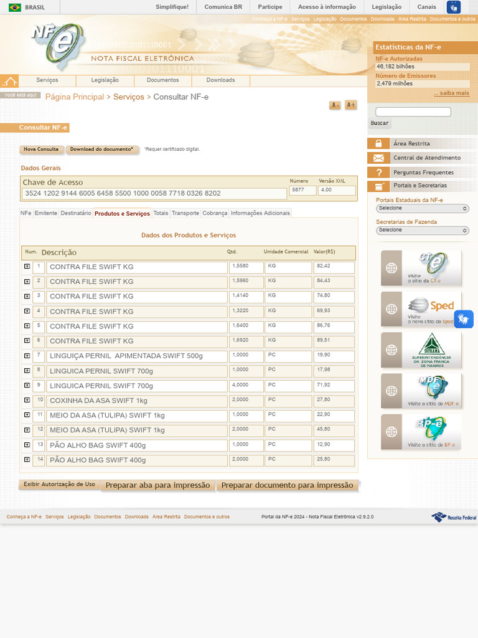Expand item 2 details row
This screenshot has height=638, width=478.
(x=27, y=282)
